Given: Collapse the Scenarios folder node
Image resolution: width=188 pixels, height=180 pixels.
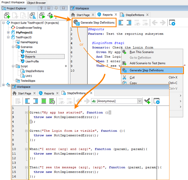Looking at the screenshot, I should (x=13, y=47).
